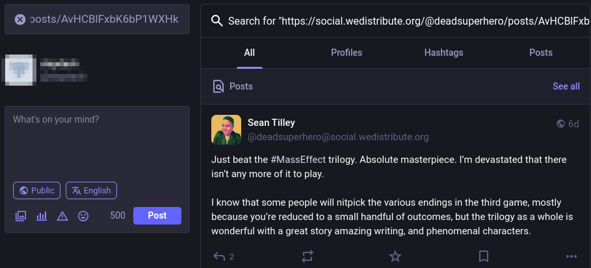Change post visibility from Public
The image size is (591, 268).
coord(36,191)
